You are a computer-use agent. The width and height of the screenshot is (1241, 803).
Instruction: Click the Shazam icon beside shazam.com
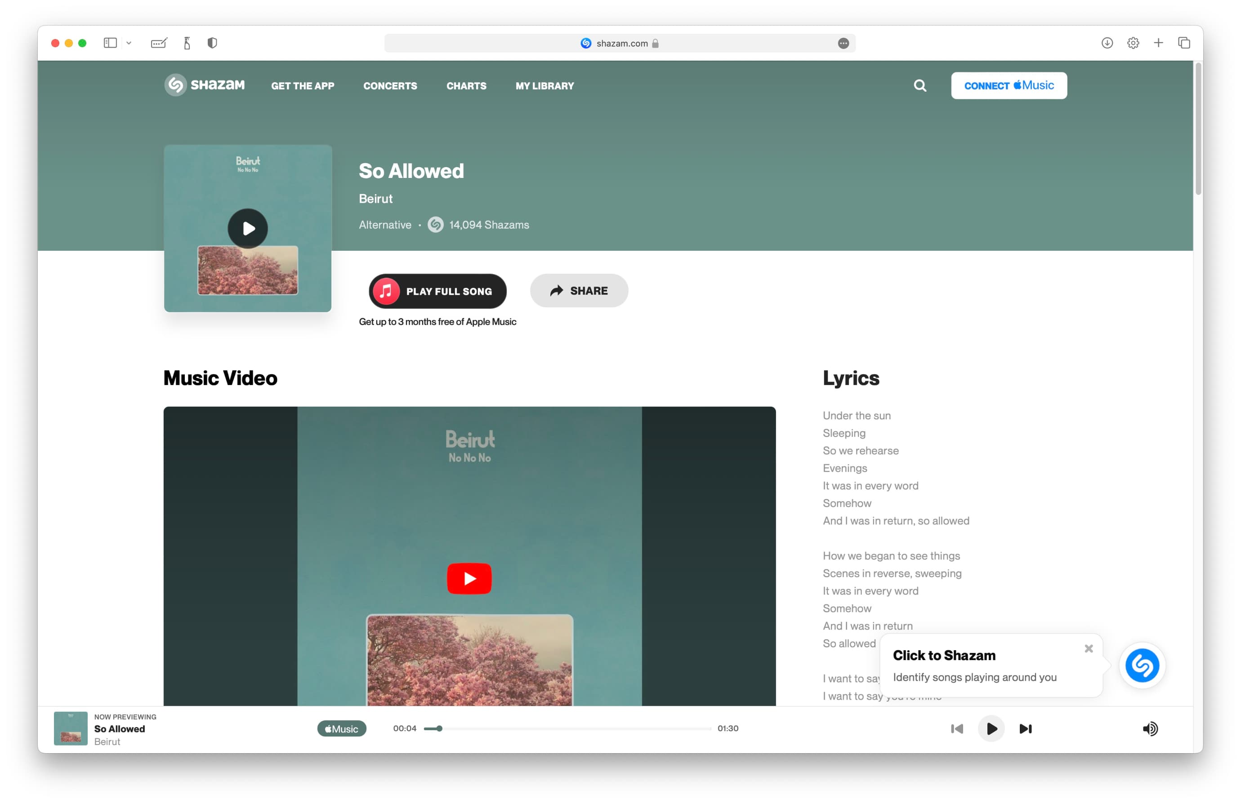(x=586, y=43)
